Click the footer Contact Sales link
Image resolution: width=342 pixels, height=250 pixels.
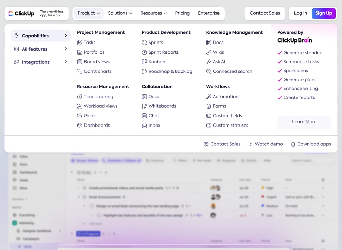coord(222,144)
